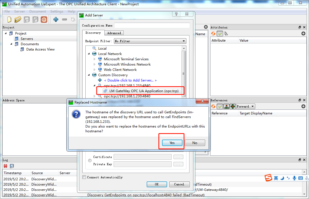The width and height of the screenshot is (309, 199).
Task: Click the red power quit icon
Action: [x=44, y=20]
